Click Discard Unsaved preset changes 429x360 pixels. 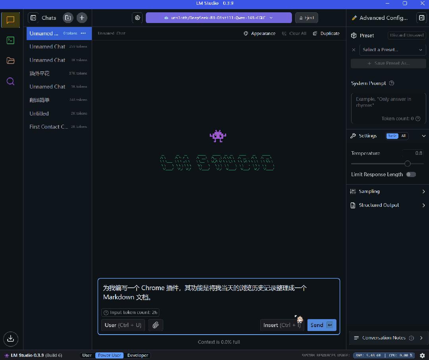(407, 35)
